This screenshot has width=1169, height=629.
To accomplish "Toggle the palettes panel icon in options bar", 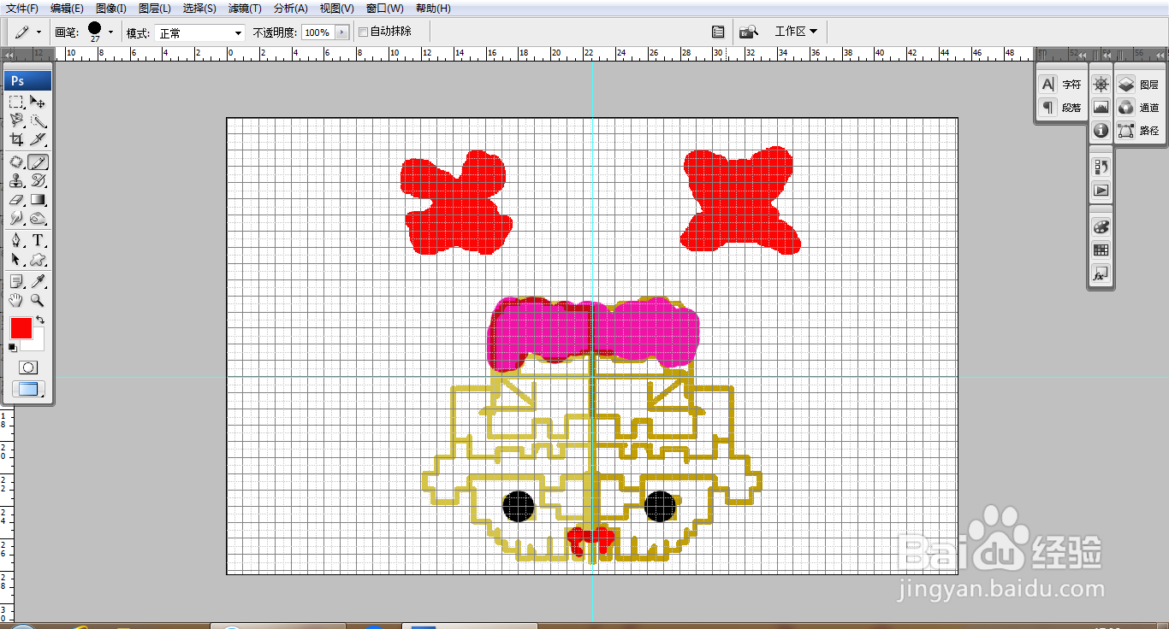I will (x=718, y=32).
